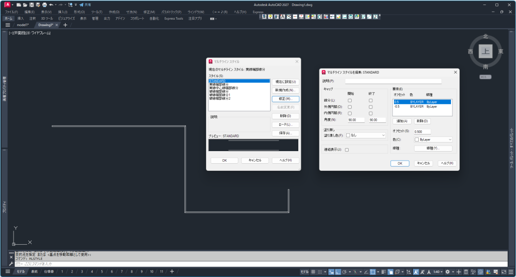Expand the element color ByLayer dropdown
This screenshot has height=277, width=516.
(433, 140)
